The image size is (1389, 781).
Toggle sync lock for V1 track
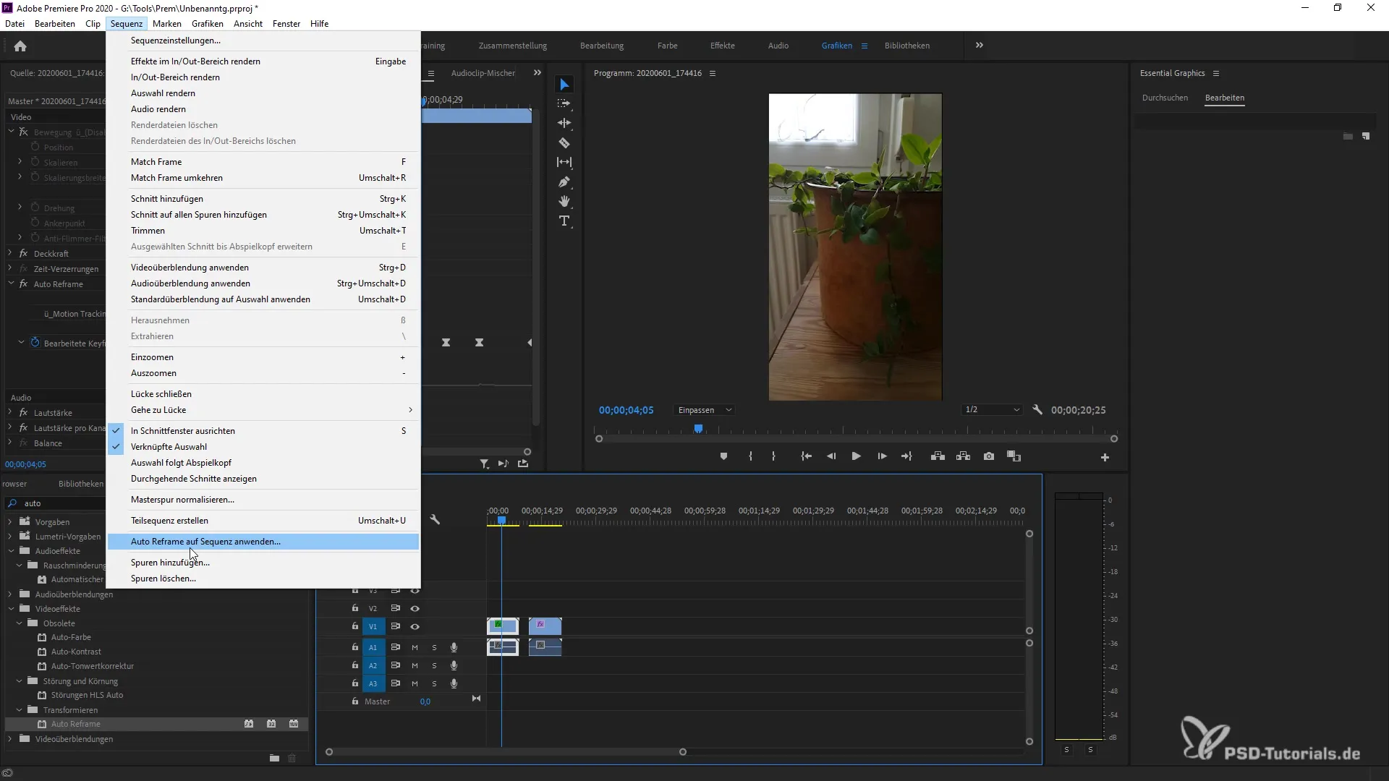tap(396, 627)
